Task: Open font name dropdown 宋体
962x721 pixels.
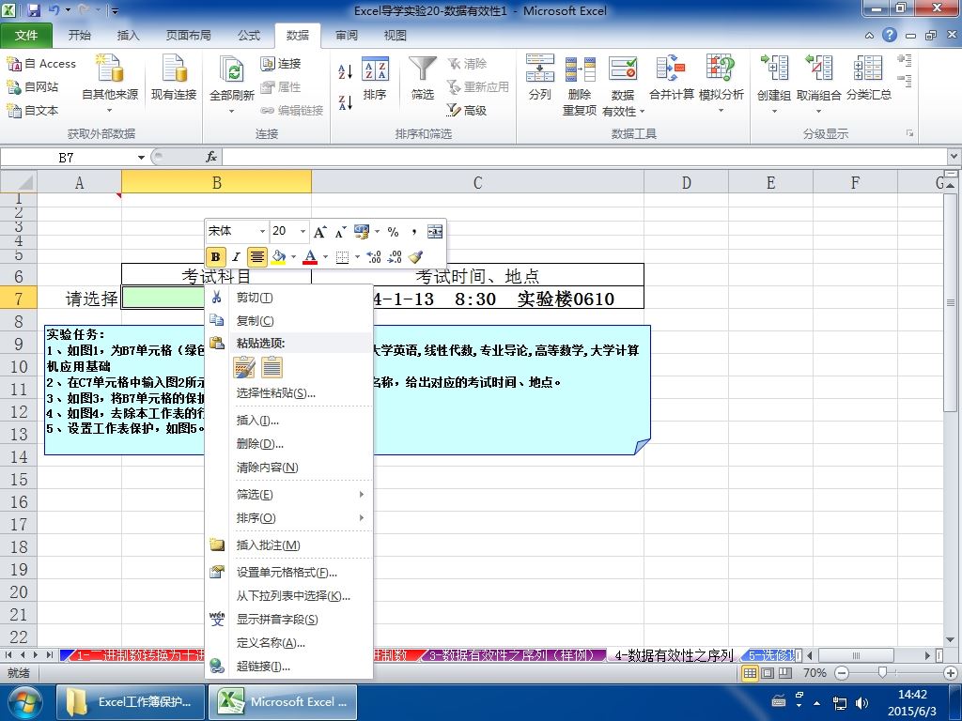Action: [x=263, y=231]
